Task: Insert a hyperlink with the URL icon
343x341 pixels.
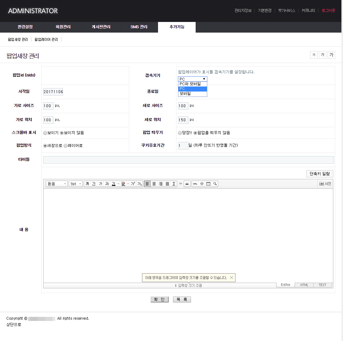Action: pos(195,184)
